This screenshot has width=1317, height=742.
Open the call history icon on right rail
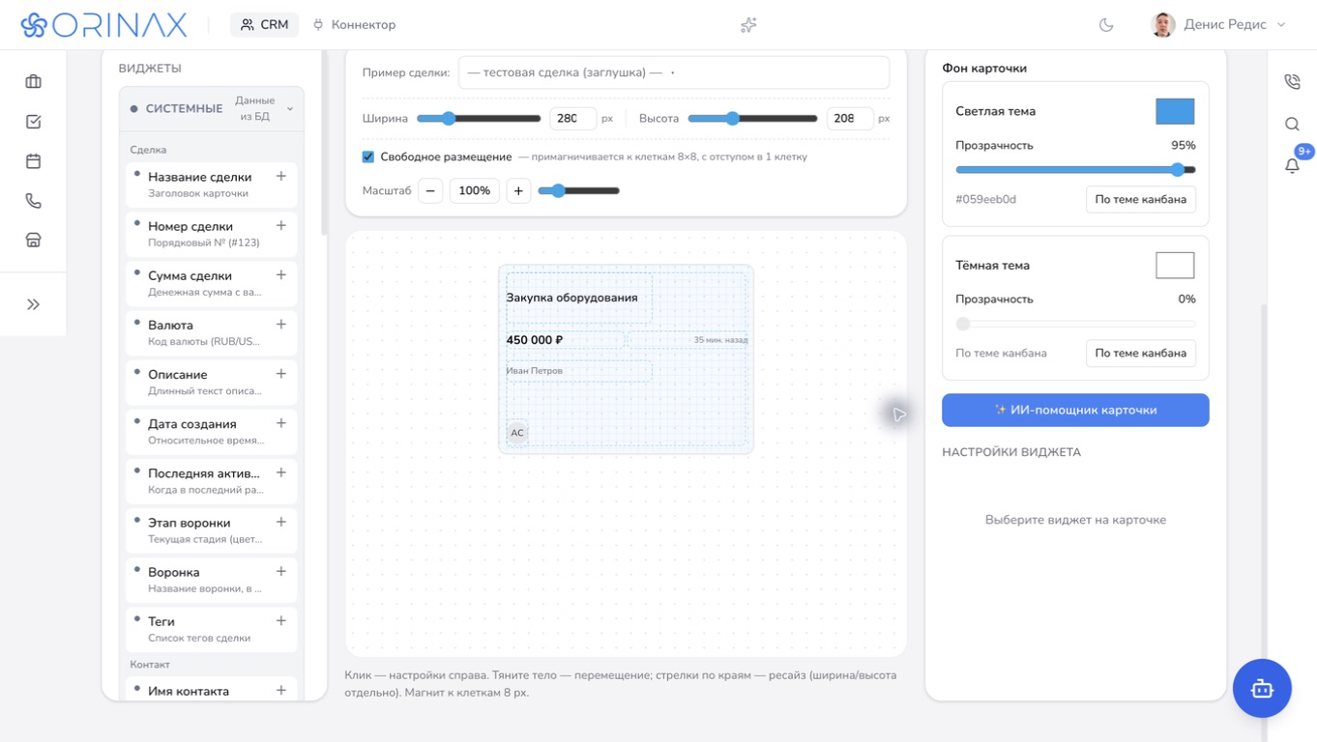pyautogui.click(x=1292, y=82)
